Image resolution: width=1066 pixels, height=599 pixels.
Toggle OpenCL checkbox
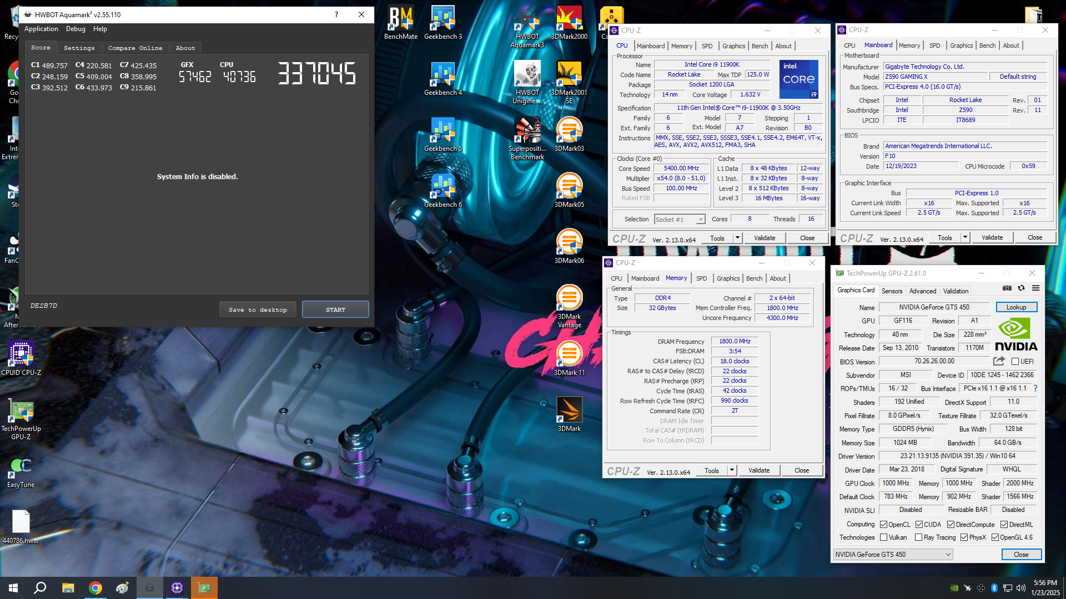(883, 525)
